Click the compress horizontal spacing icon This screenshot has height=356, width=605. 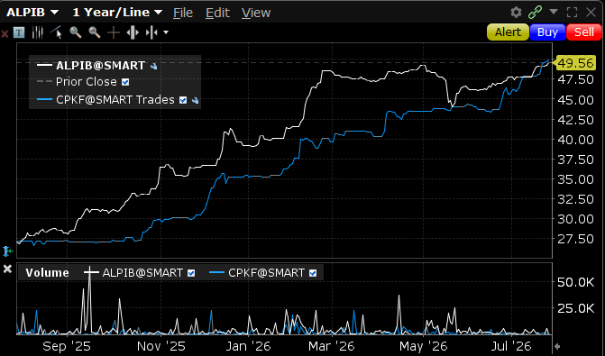(x=151, y=32)
